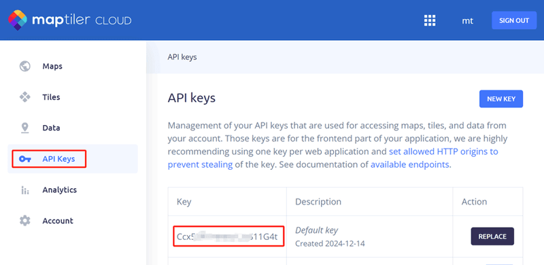Select the Tiles diamond icon
The width and height of the screenshot is (544, 265).
pos(25,96)
